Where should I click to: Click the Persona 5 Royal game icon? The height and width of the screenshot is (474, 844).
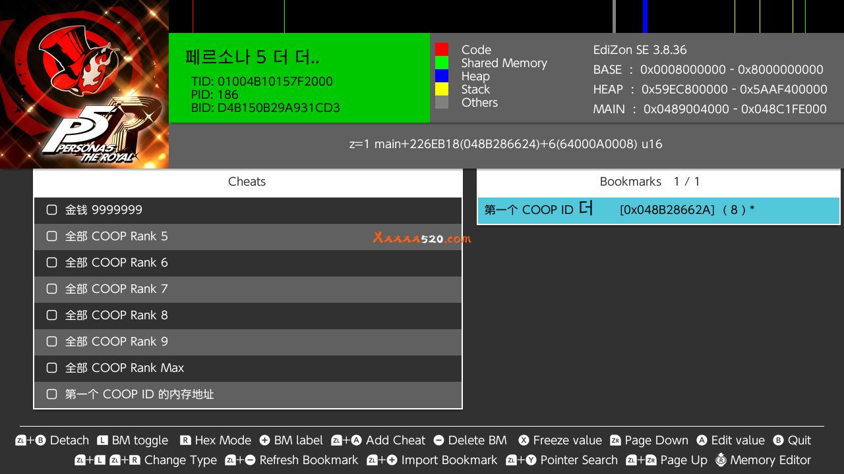click(x=84, y=84)
